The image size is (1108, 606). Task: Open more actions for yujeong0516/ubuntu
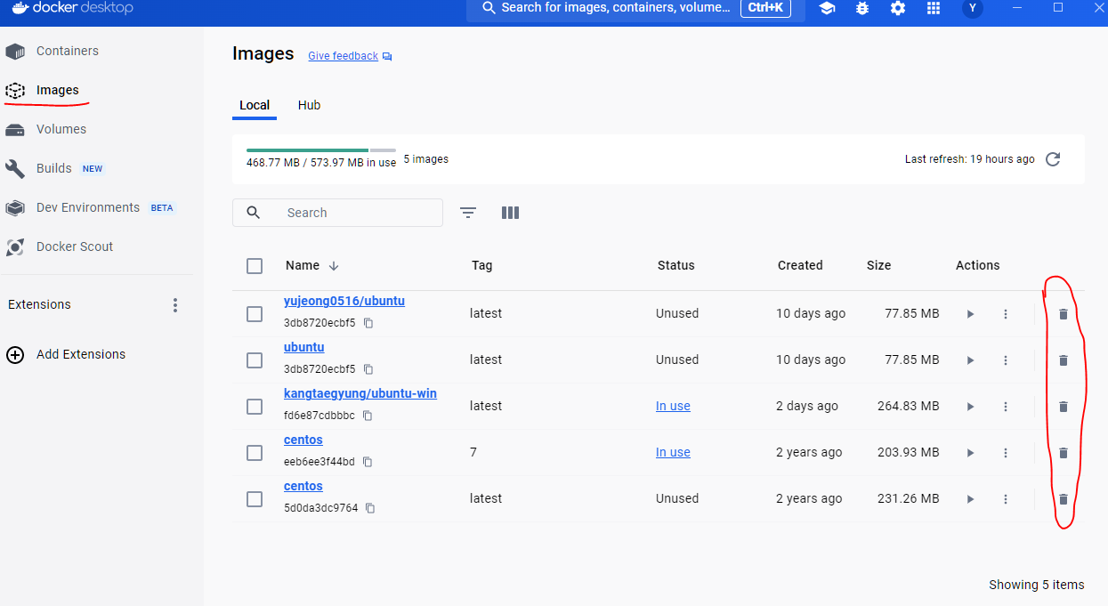point(1006,314)
